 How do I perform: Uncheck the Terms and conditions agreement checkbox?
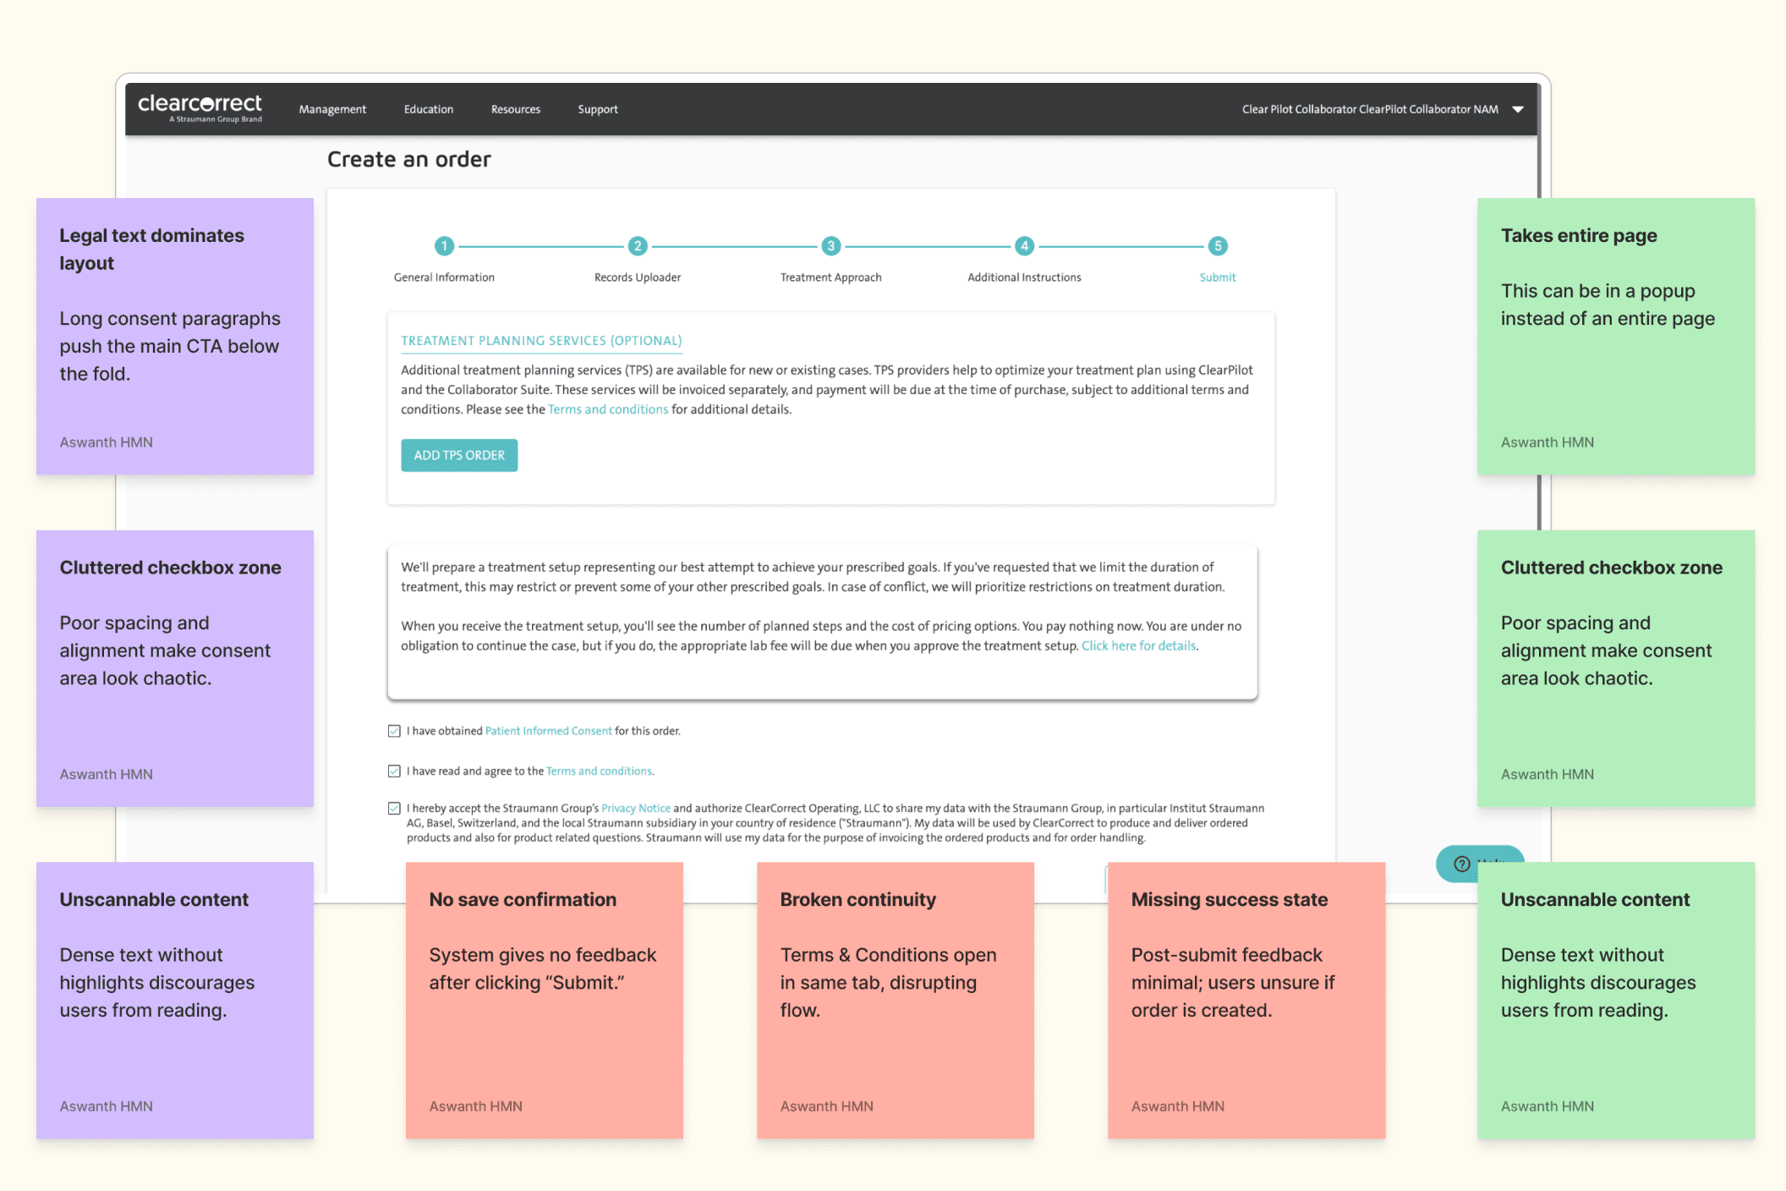click(394, 771)
